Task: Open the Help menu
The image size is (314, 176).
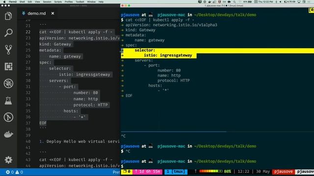Action: click(101, 2)
